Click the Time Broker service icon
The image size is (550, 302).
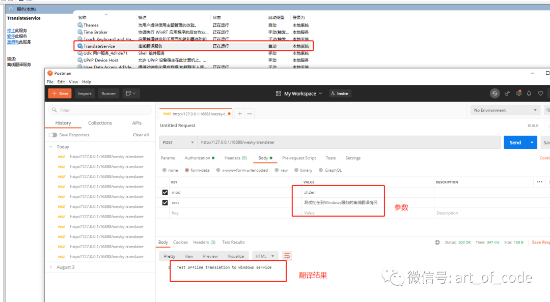pyautogui.click(x=80, y=32)
